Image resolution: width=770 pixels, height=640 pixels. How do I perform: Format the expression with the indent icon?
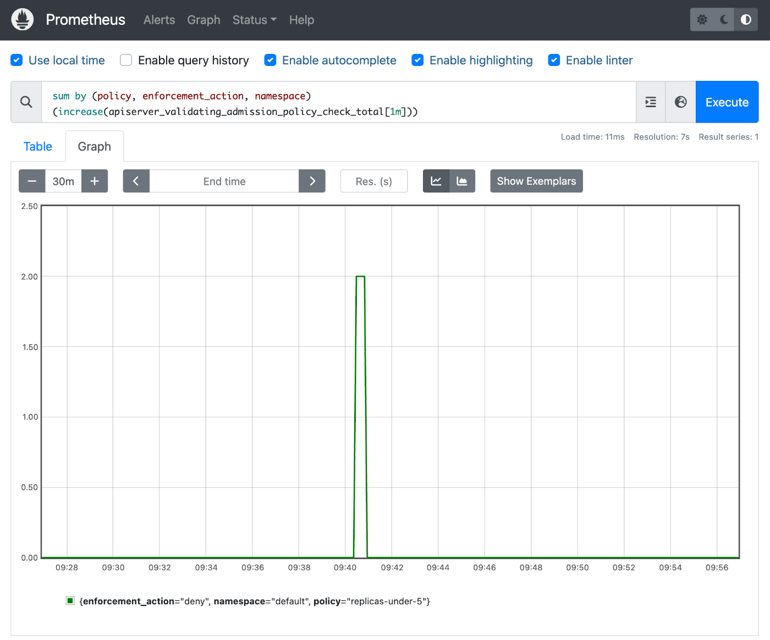(651, 102)
